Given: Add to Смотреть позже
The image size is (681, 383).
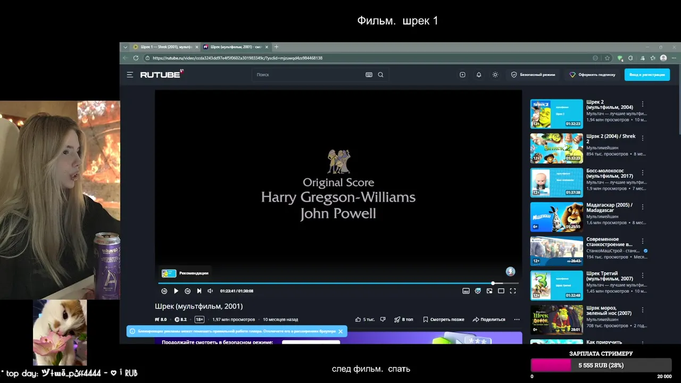Looking at the screenshot, I should (444, 320).
